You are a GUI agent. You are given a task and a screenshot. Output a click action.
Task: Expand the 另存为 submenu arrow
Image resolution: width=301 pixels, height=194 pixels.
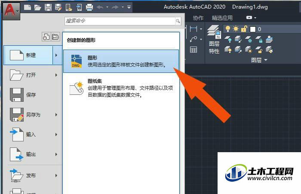pos(56,115)
